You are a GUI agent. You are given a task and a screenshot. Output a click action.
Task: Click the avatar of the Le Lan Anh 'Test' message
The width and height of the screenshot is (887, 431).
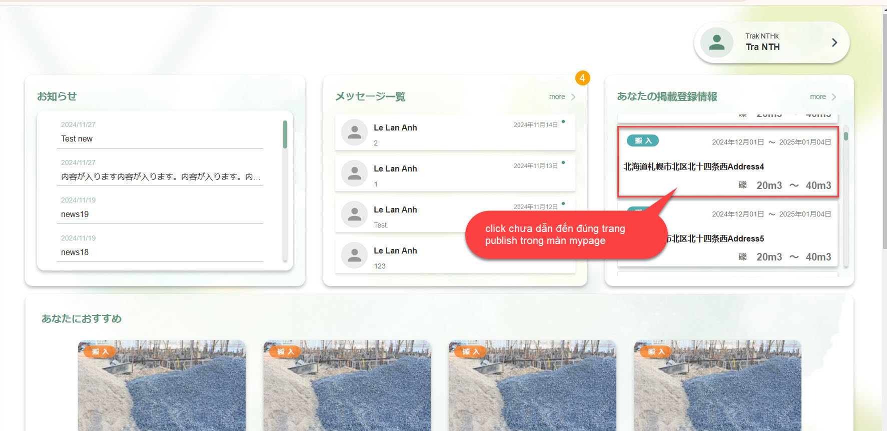(354, 214)
